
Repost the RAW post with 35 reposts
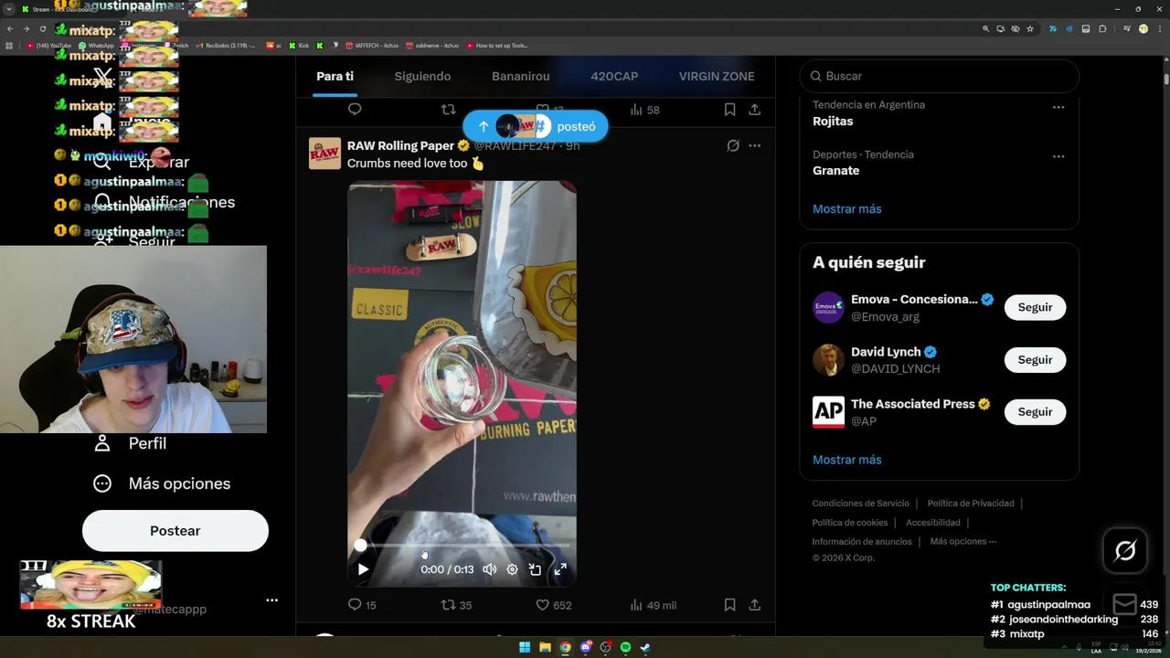pos(456,605)
